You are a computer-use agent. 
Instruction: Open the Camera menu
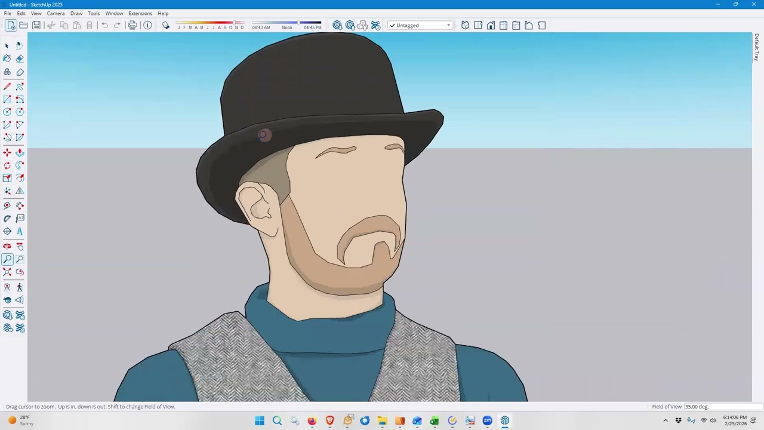pos(56,13)
